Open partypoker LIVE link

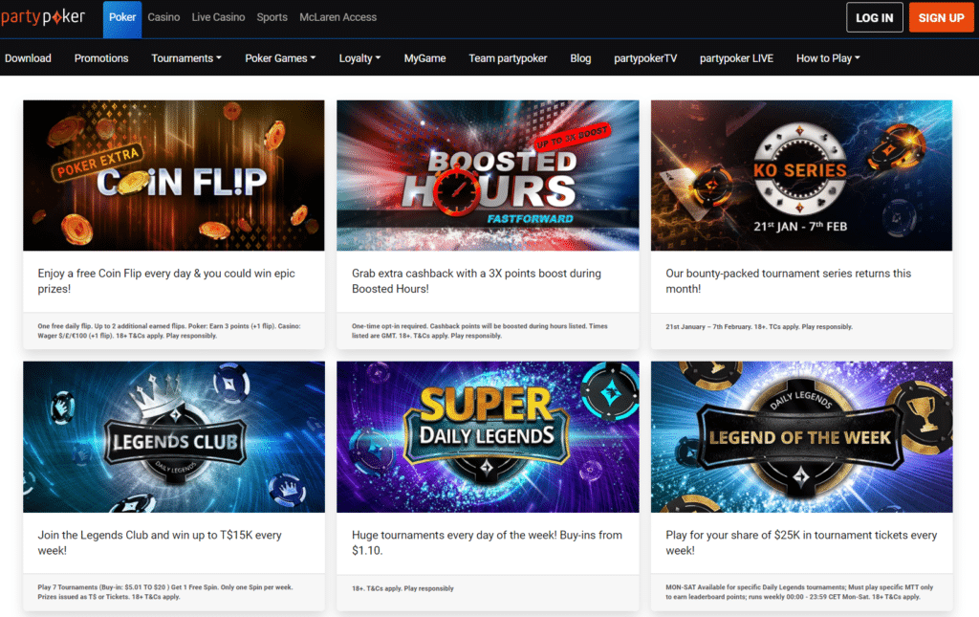736,58
